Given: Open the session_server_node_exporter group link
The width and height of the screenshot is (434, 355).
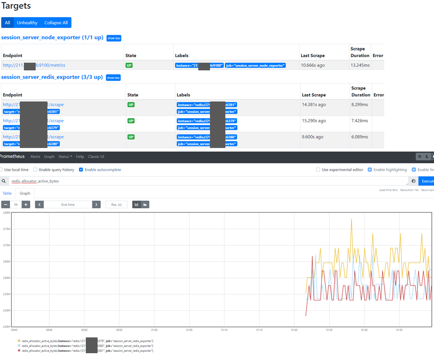Looking at the screenshot, I should pyautogui.click(x=52, y=37).
